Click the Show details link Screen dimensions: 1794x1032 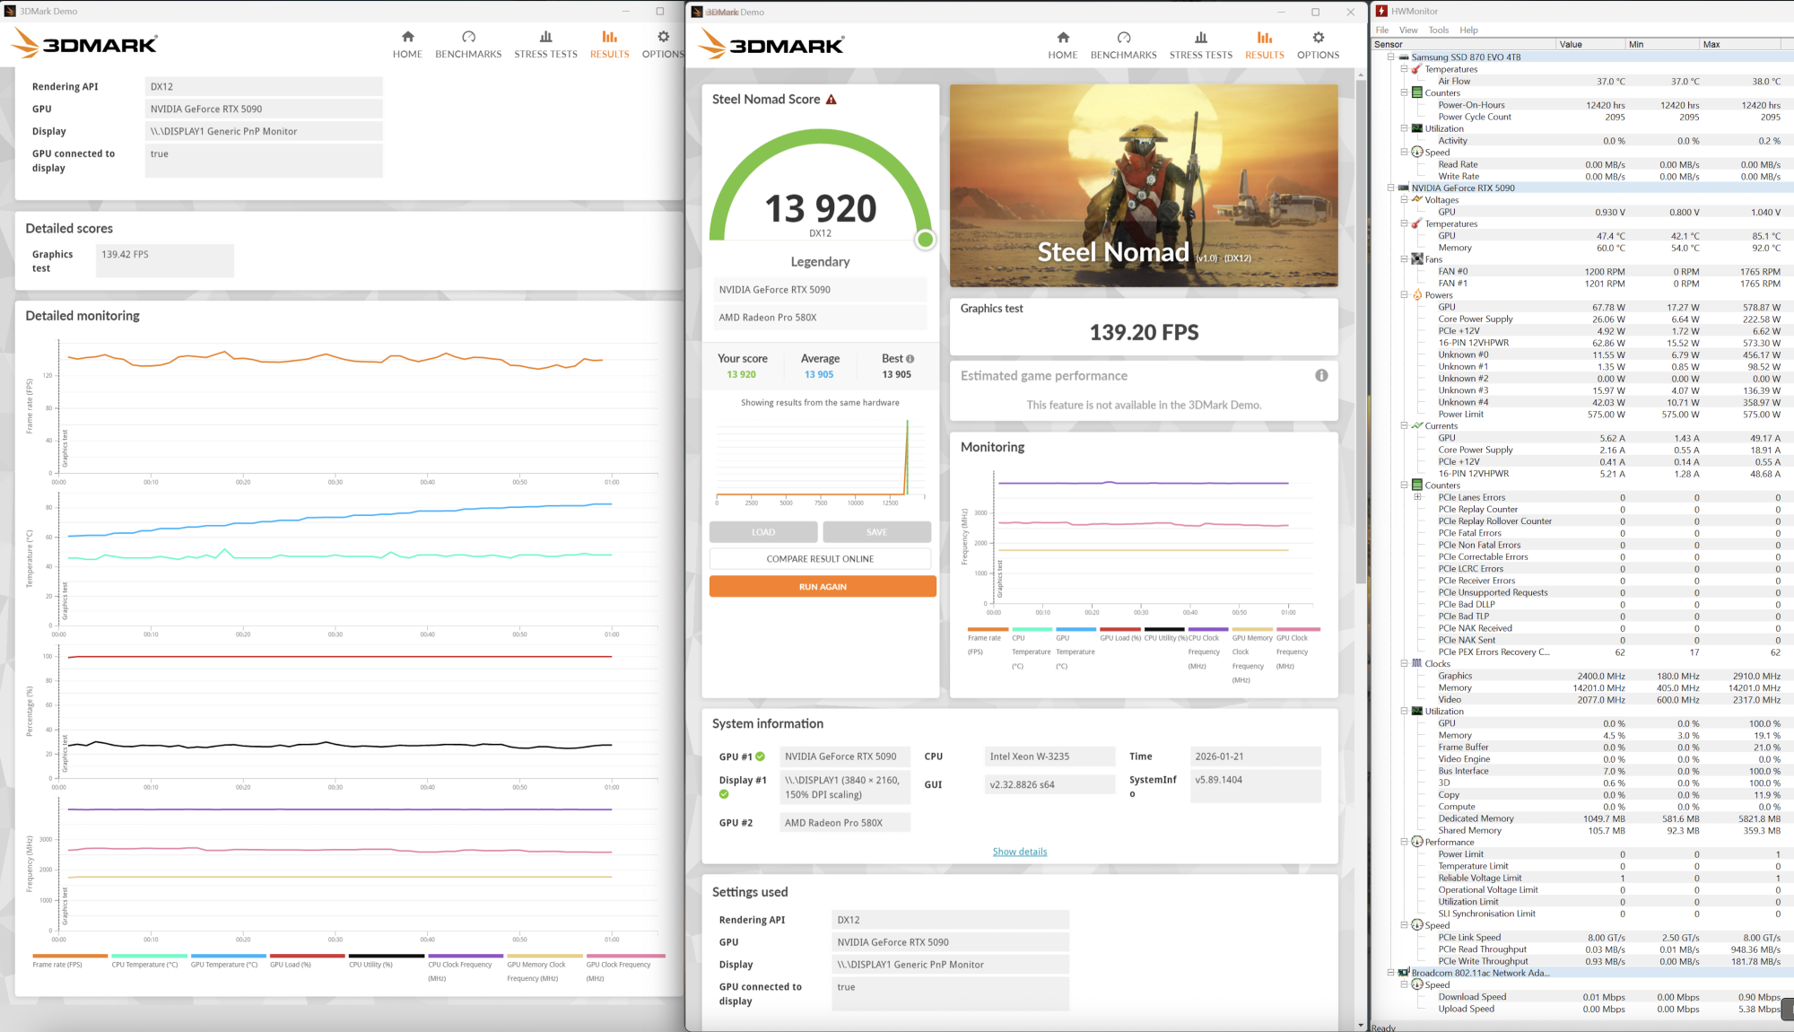tap(1020, 852)
